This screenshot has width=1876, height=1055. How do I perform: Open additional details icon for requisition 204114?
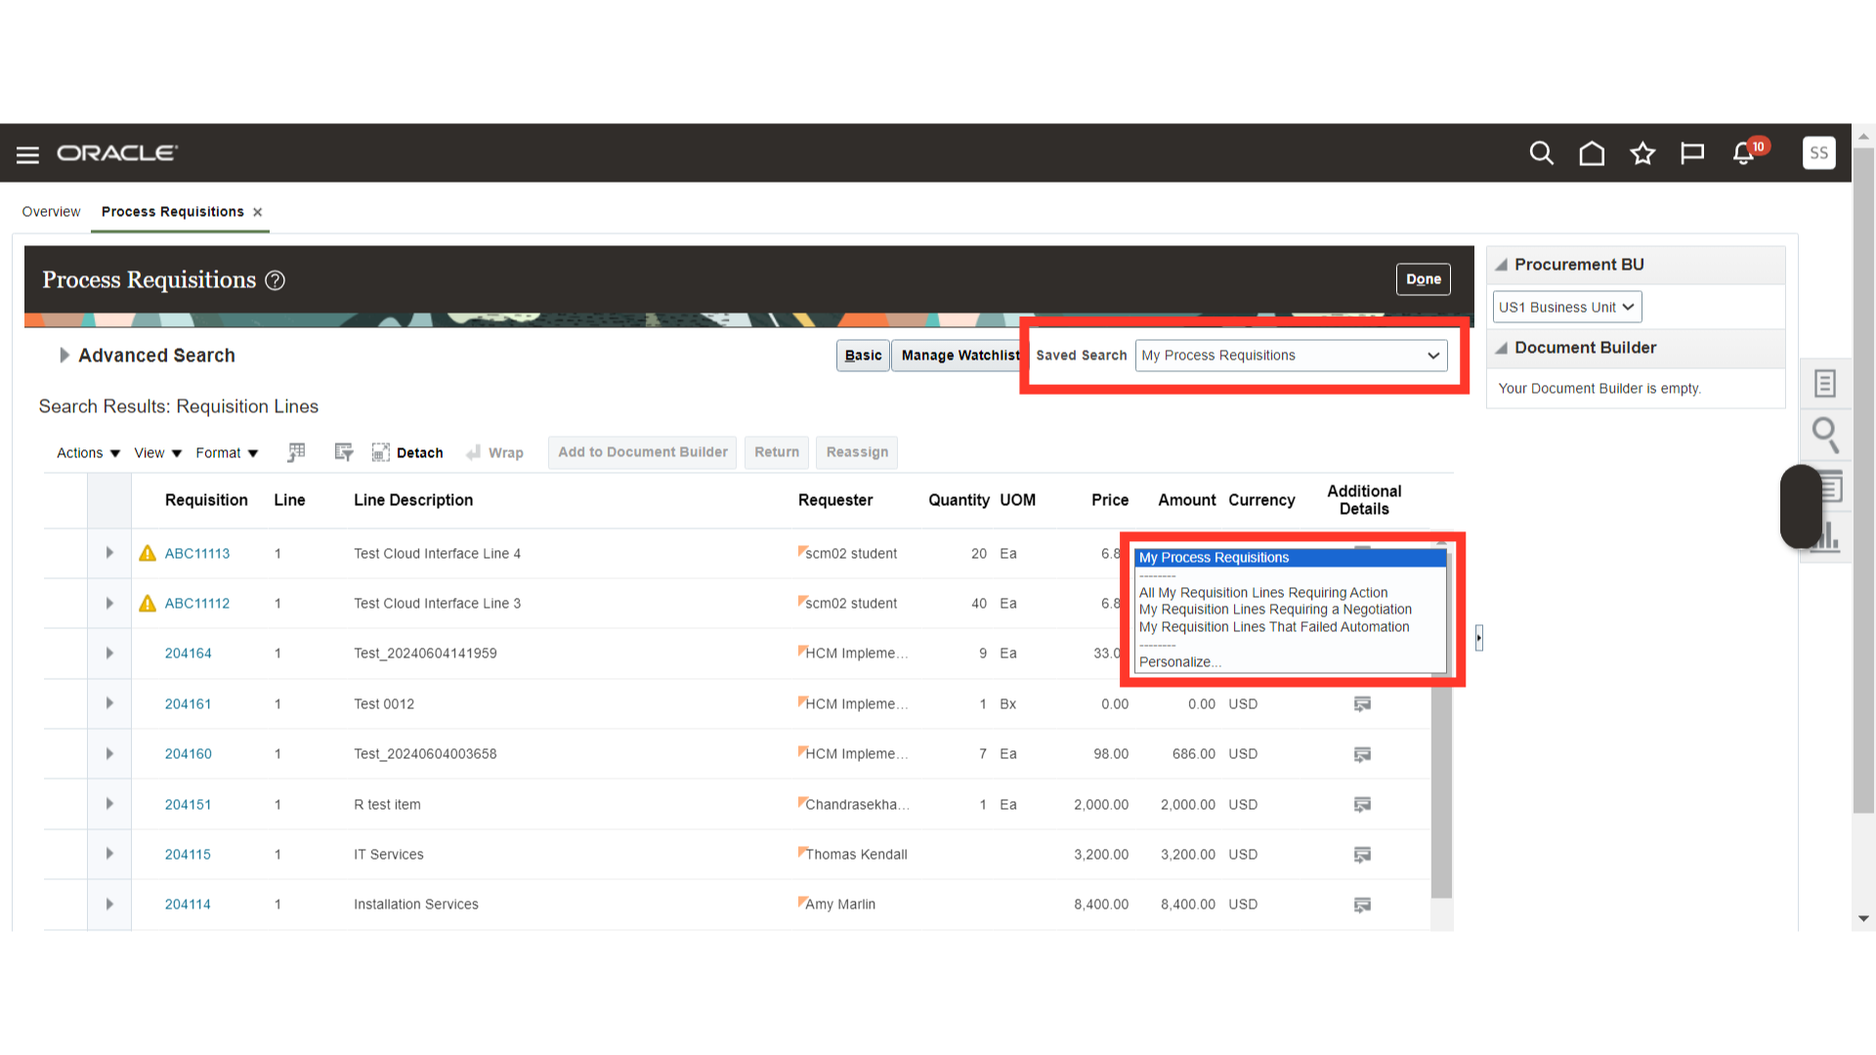(1362, 905)
